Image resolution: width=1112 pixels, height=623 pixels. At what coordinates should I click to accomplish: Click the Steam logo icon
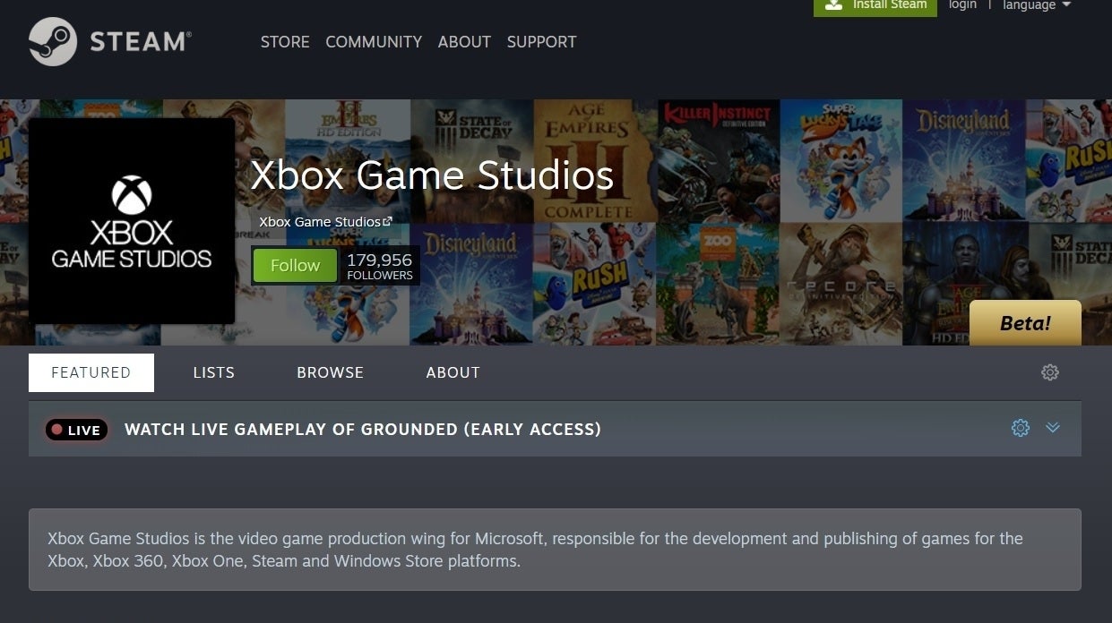(x=53, y=41)
